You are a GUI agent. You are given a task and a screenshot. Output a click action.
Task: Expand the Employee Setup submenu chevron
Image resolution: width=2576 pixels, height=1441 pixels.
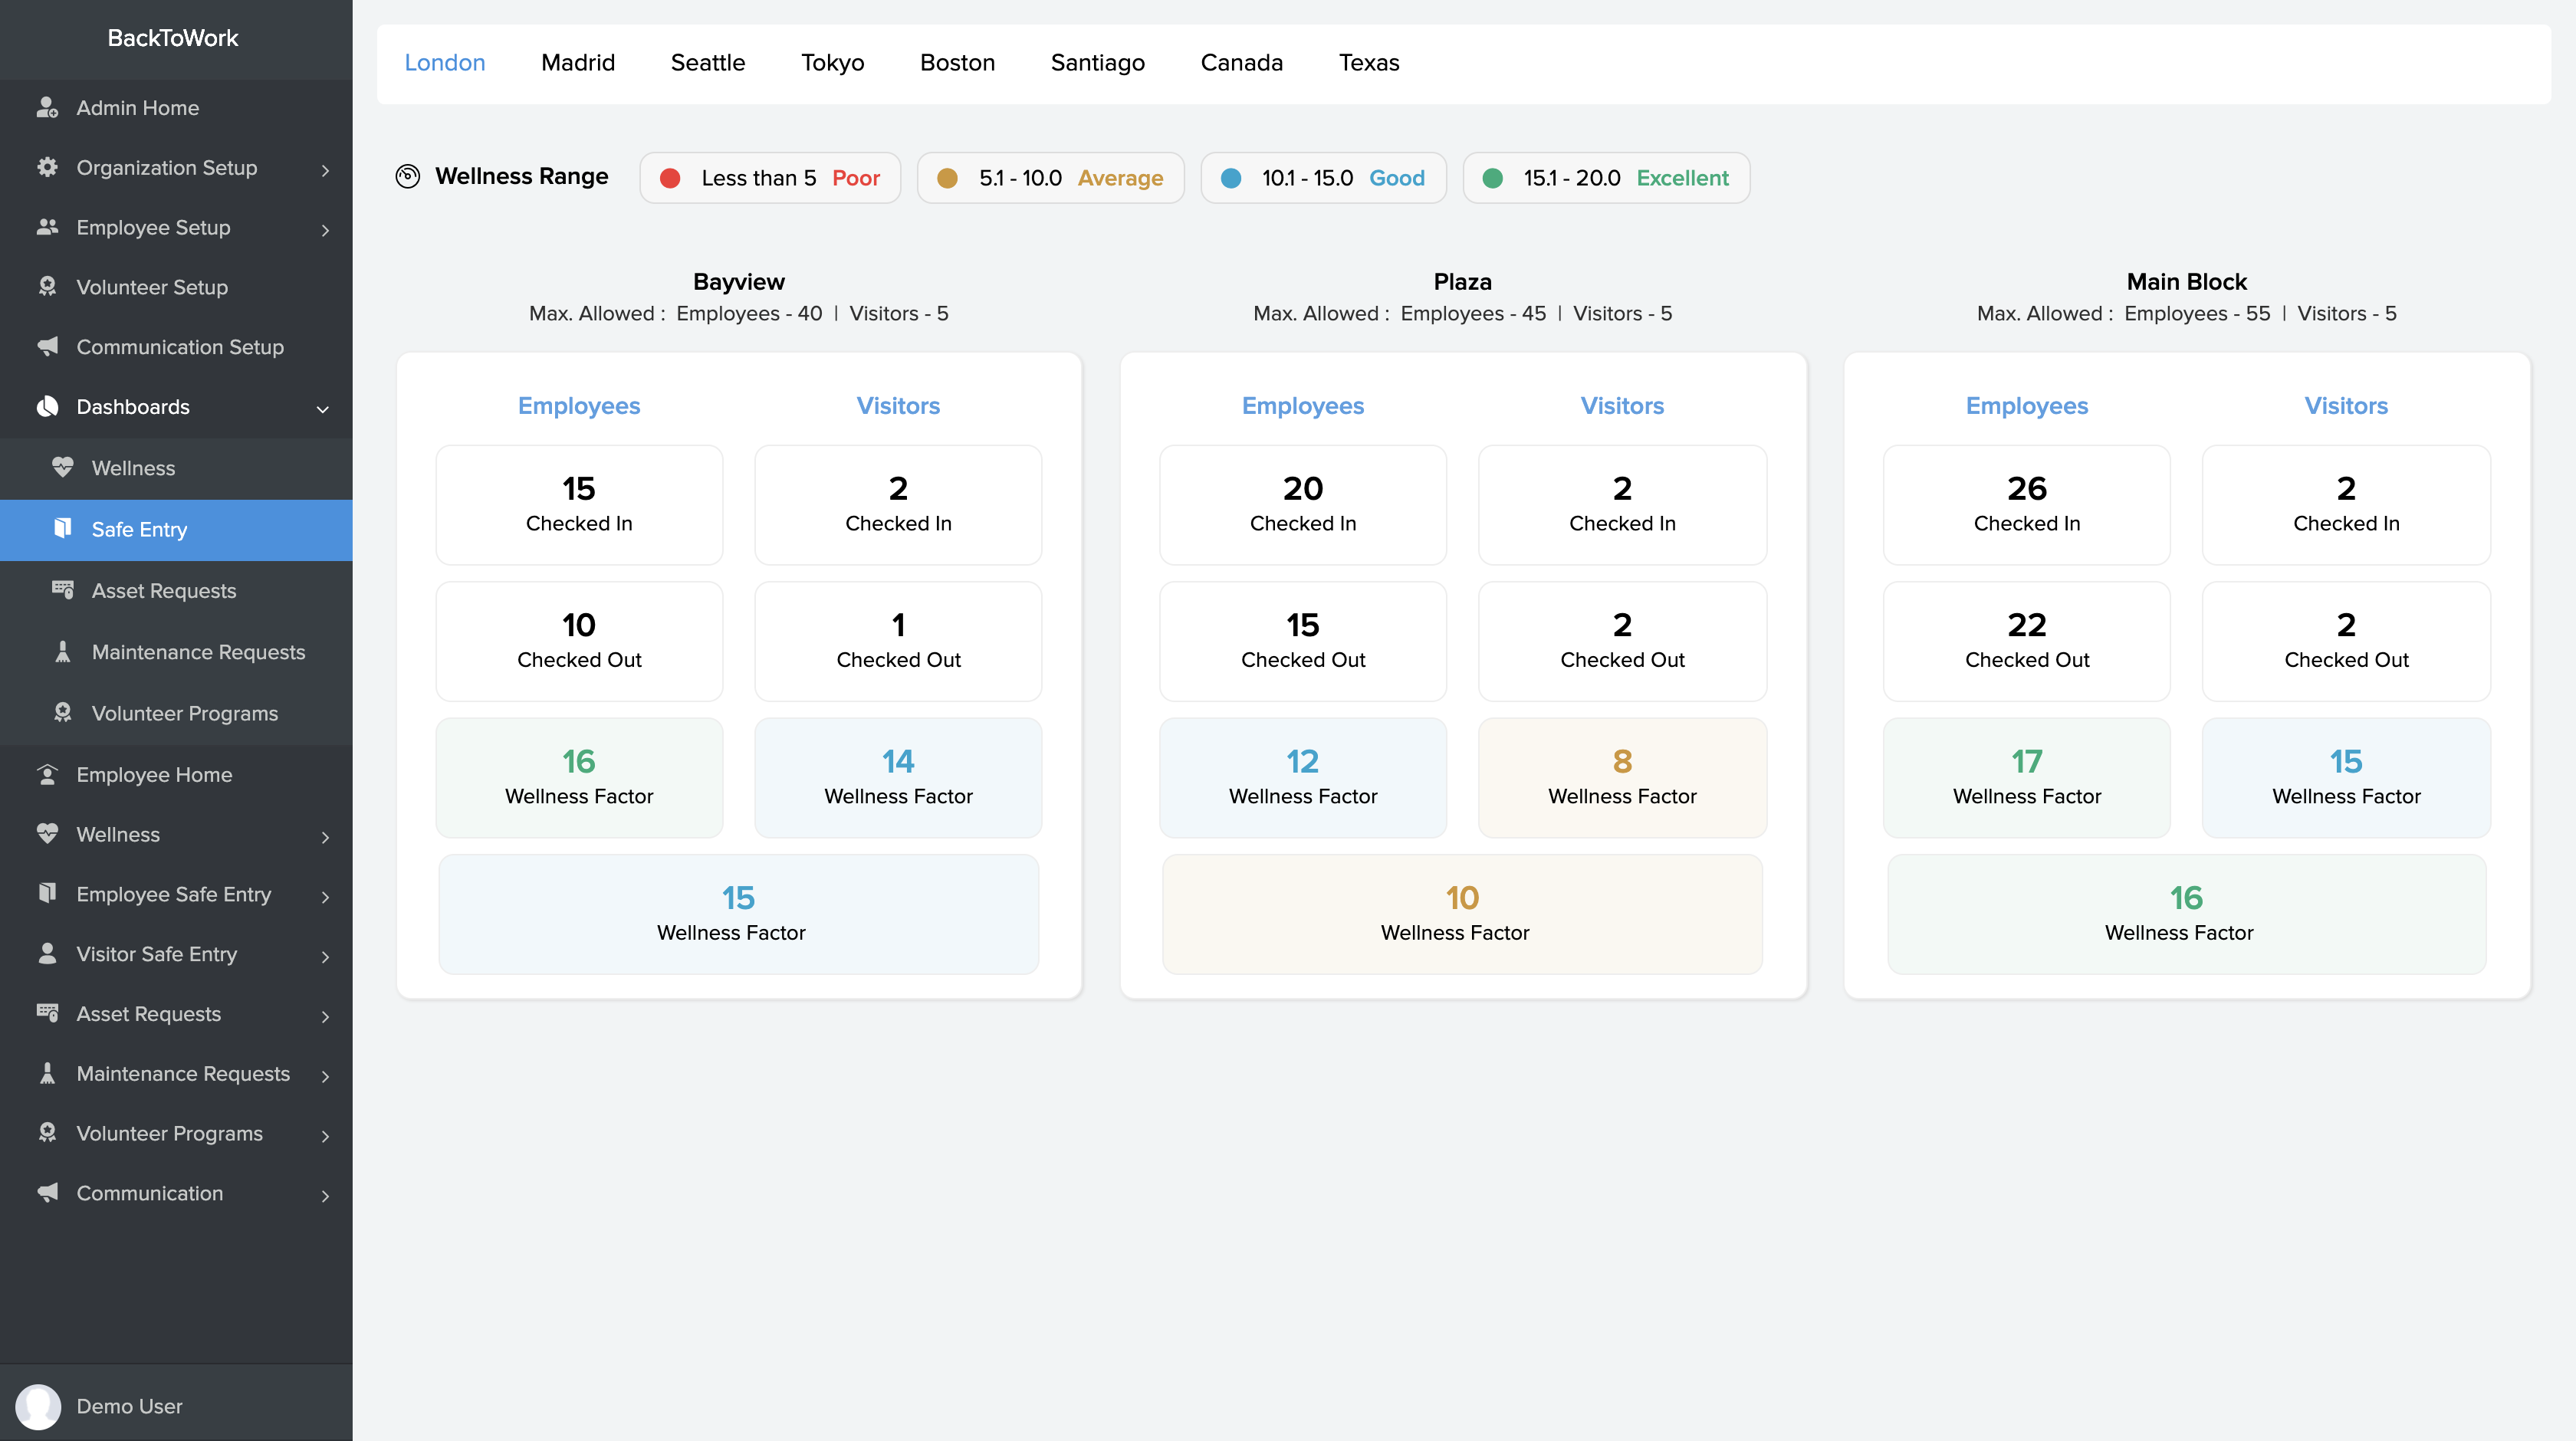(325, 230)
